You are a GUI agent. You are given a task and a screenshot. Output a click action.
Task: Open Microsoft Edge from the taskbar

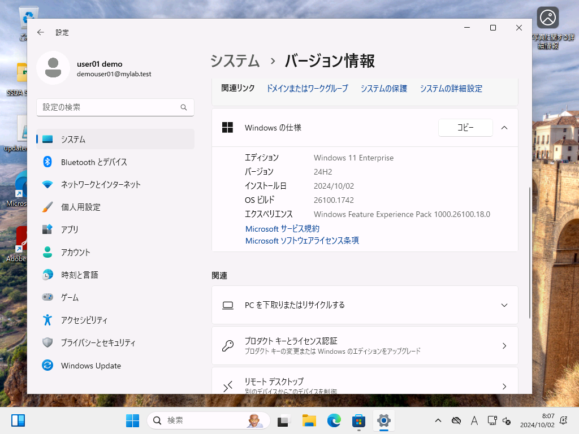(334, 420)
